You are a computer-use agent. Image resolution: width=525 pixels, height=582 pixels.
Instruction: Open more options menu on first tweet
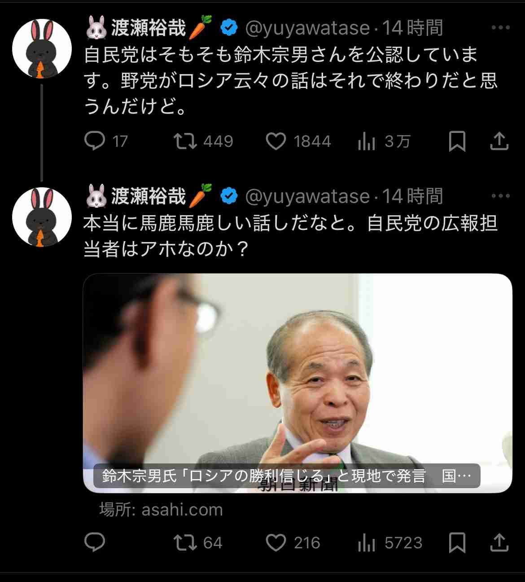(x=500, y=28)
